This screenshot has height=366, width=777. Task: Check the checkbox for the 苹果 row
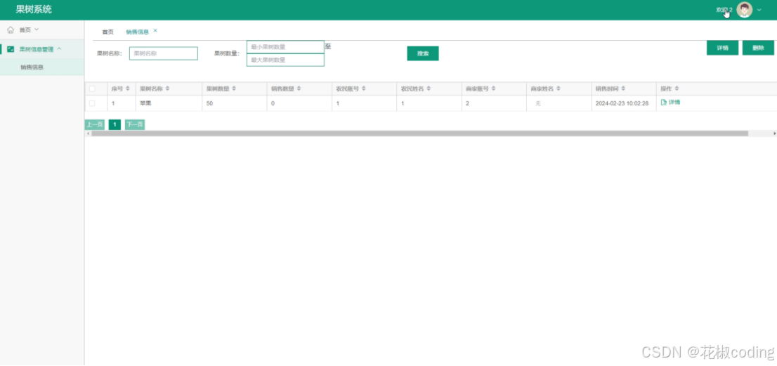pos(91,103)
